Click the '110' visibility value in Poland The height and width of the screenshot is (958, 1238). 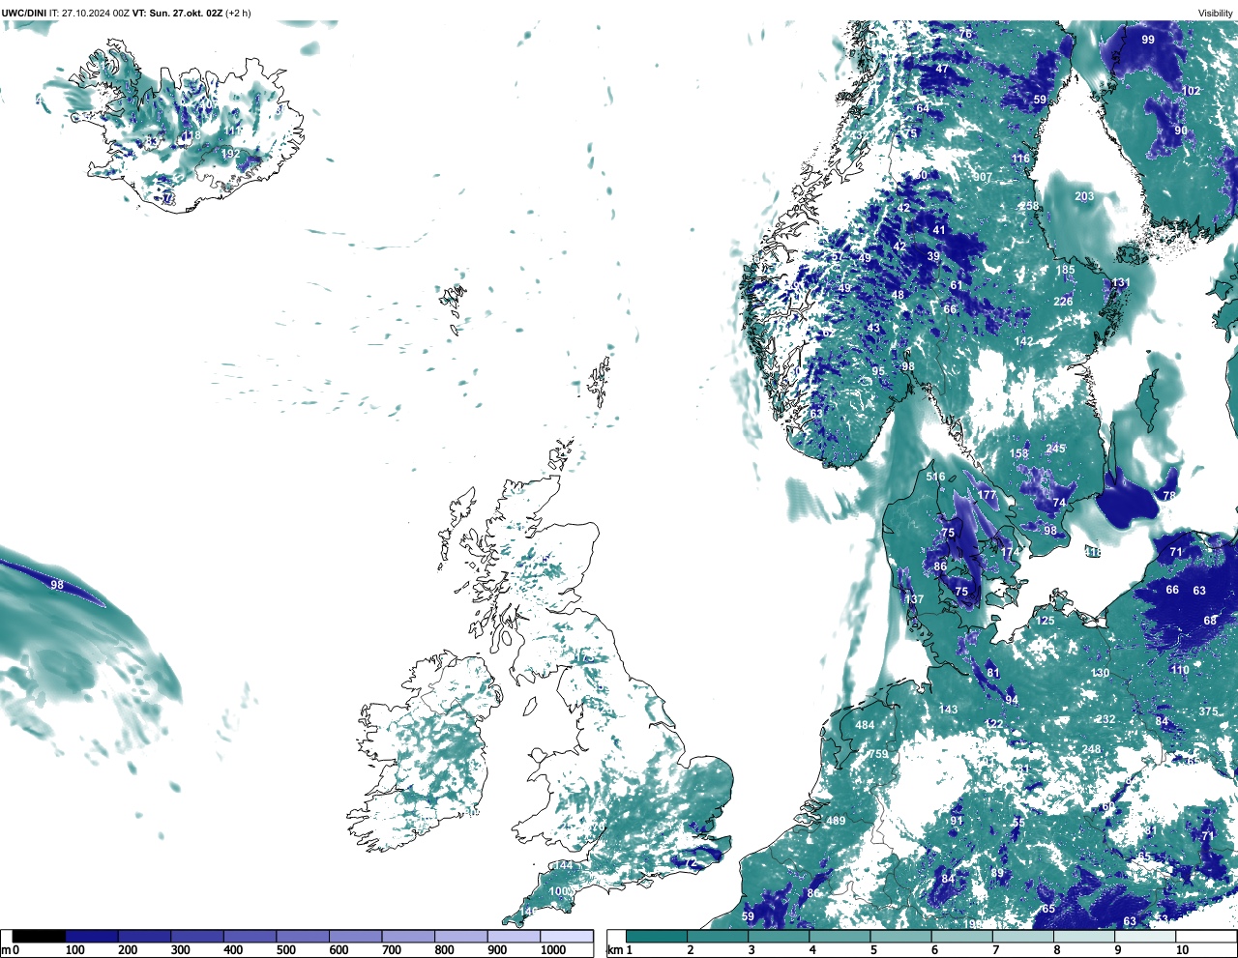pyautogui.click(x=1180, y=670)
